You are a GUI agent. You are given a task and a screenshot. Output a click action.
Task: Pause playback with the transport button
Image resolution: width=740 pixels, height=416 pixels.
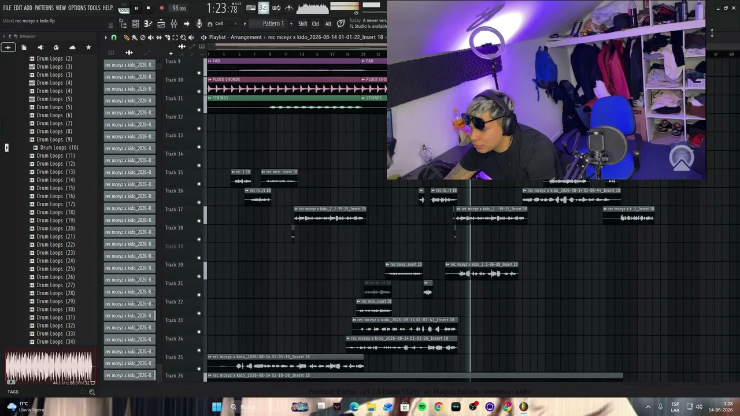coord(136,8)
